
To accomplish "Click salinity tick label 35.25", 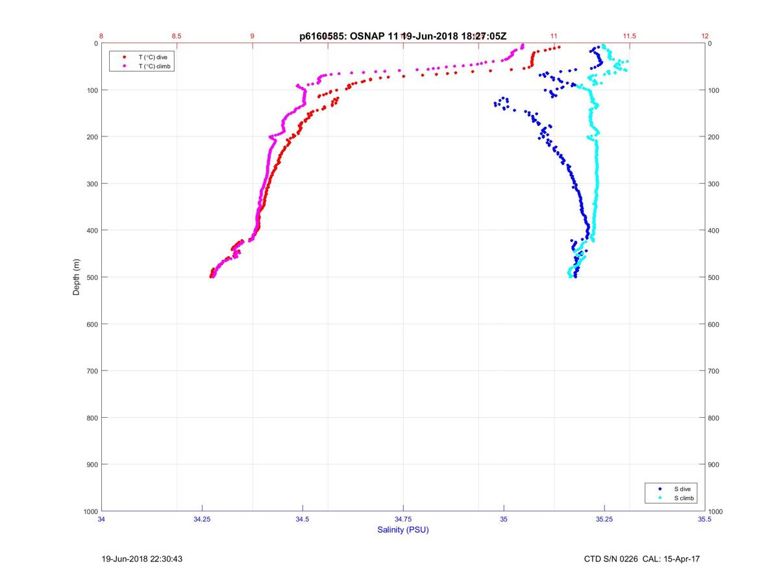I will [604, 519].
